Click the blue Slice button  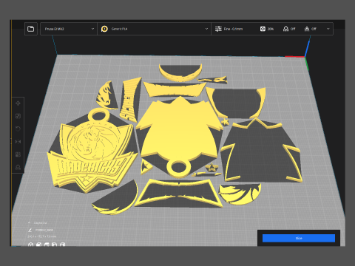(x=299, y=238)
